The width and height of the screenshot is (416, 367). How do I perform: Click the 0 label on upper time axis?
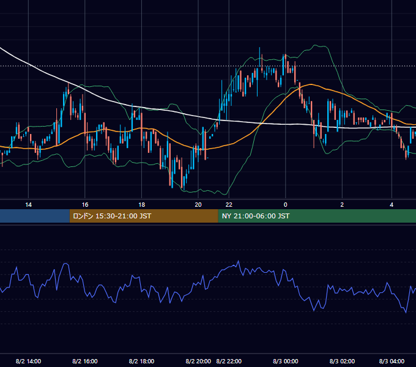pyautogui.click(x=286, y=205)
